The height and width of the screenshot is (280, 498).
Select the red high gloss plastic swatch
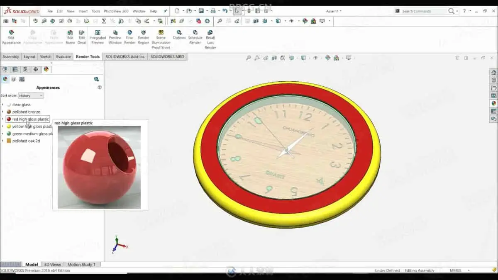9,119
